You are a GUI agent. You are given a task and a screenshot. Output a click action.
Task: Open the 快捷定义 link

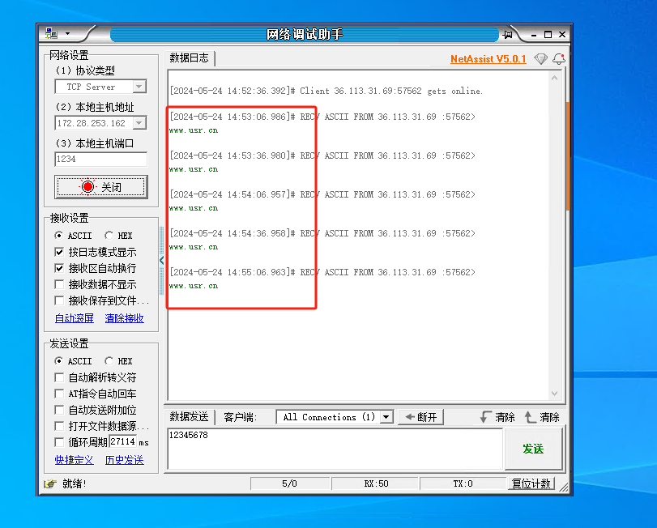click(75, 460)
